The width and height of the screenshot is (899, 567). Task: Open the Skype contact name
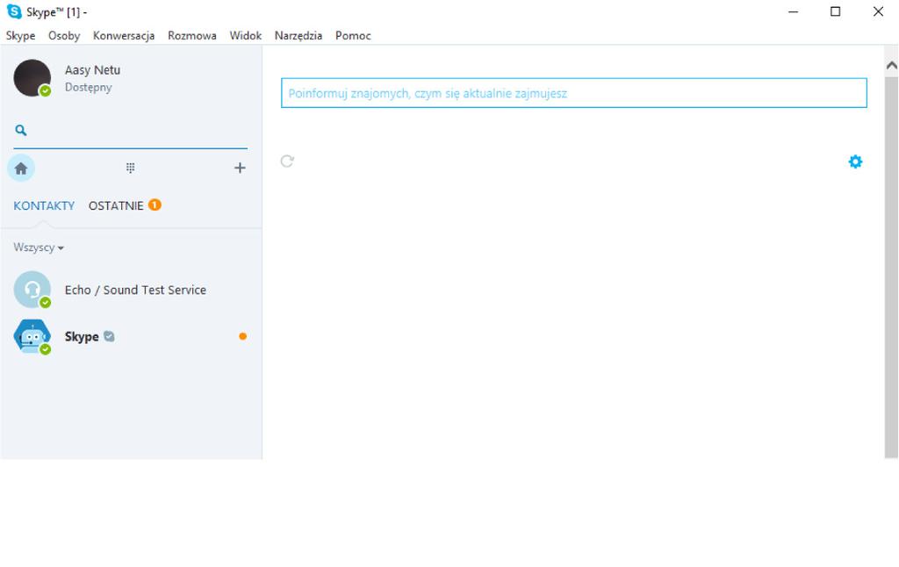[x=82, y=336]
